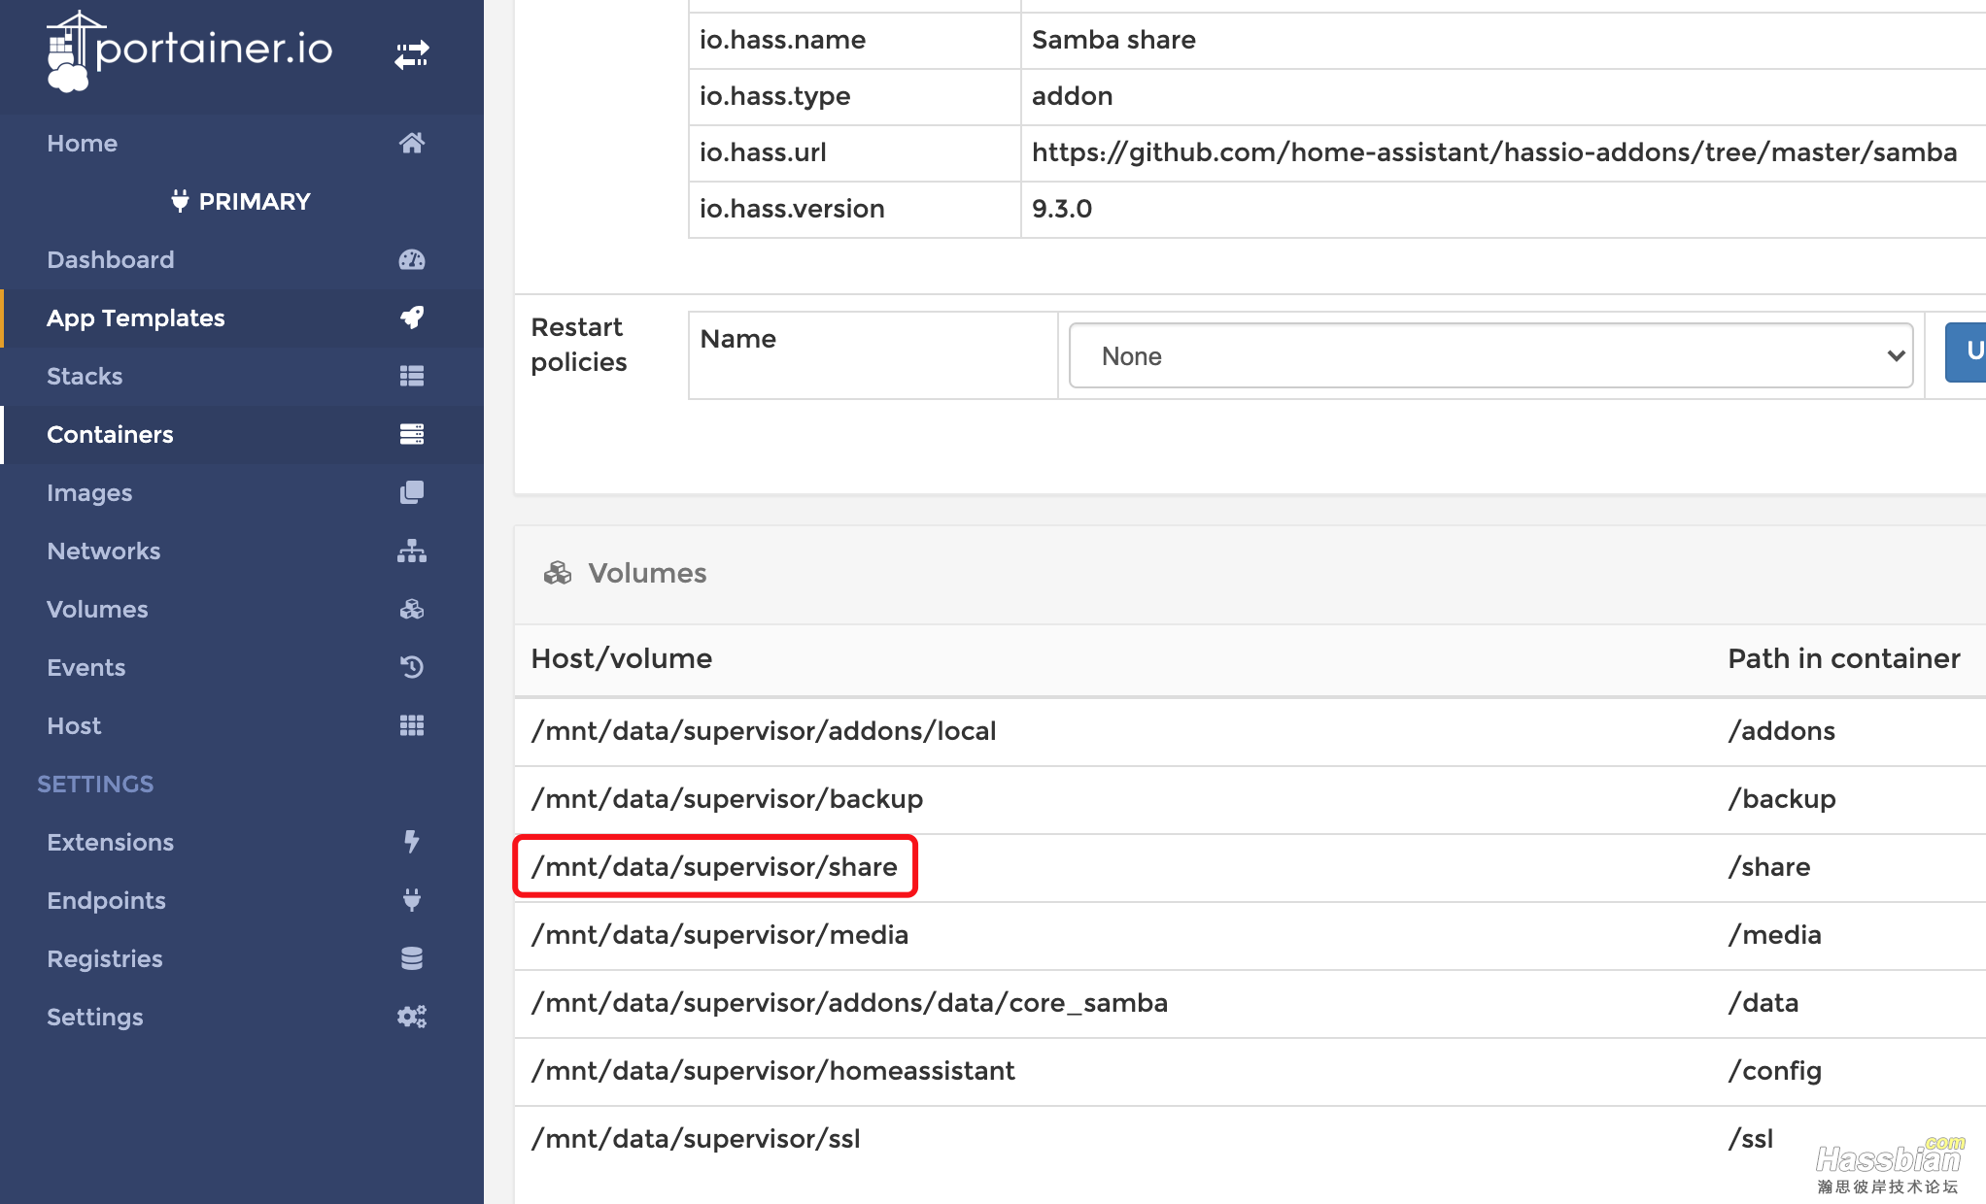Go to Volumes in the sidebar
Screen dimensions: 1986x1204
click(97, 609)
